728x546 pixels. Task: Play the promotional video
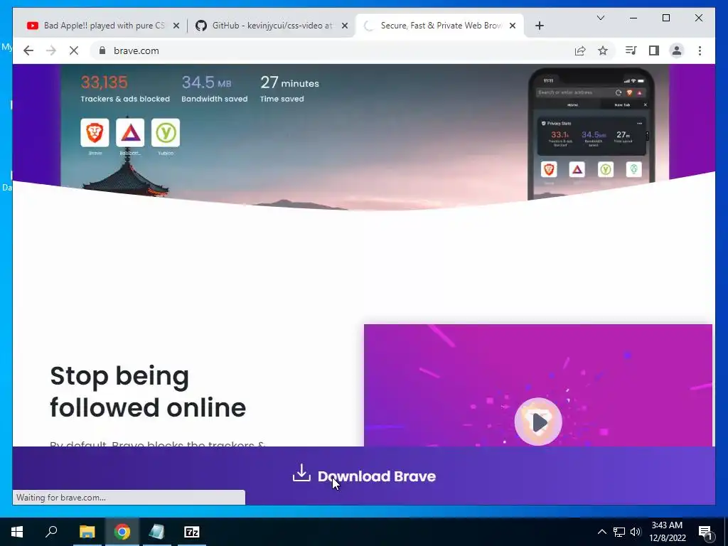pos(538,422)
